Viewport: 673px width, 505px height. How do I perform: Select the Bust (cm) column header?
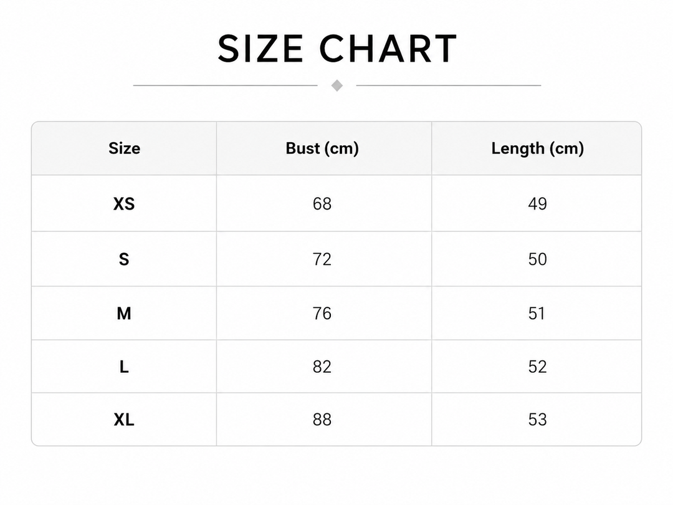pyautogui.click(x=324, y=148)
